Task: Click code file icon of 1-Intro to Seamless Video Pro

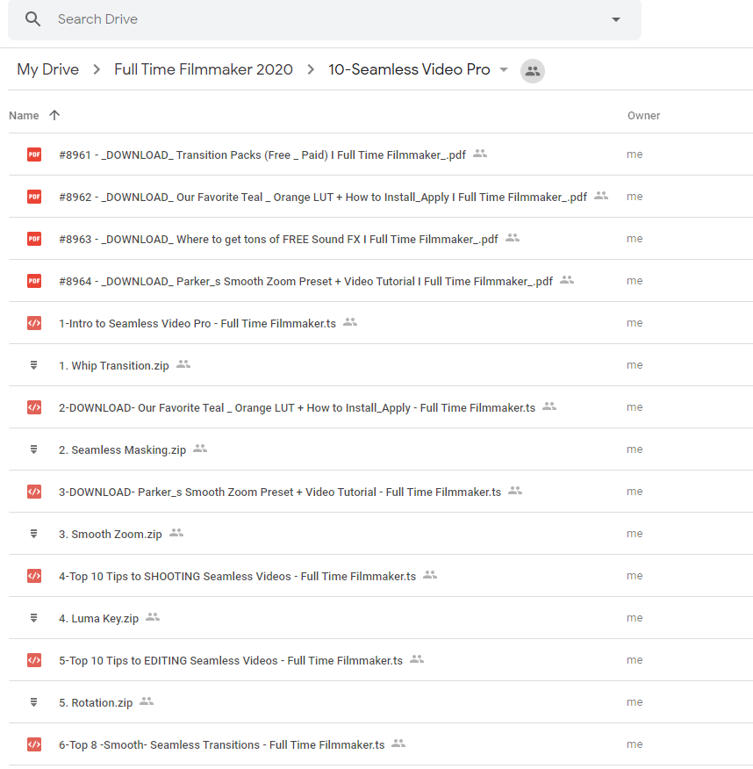Action: pyautogui.click(x=34, y=323)
